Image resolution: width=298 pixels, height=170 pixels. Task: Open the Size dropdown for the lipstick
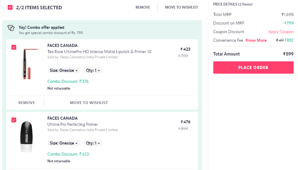click(x=64, y=70)
